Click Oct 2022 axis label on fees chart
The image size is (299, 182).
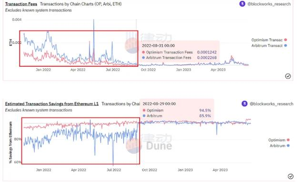[148, 70]
